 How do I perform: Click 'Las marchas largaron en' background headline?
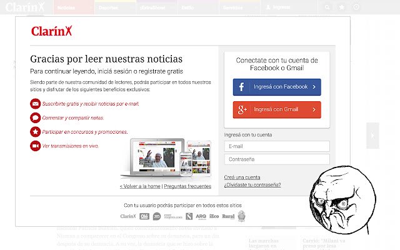coord(264,243)
